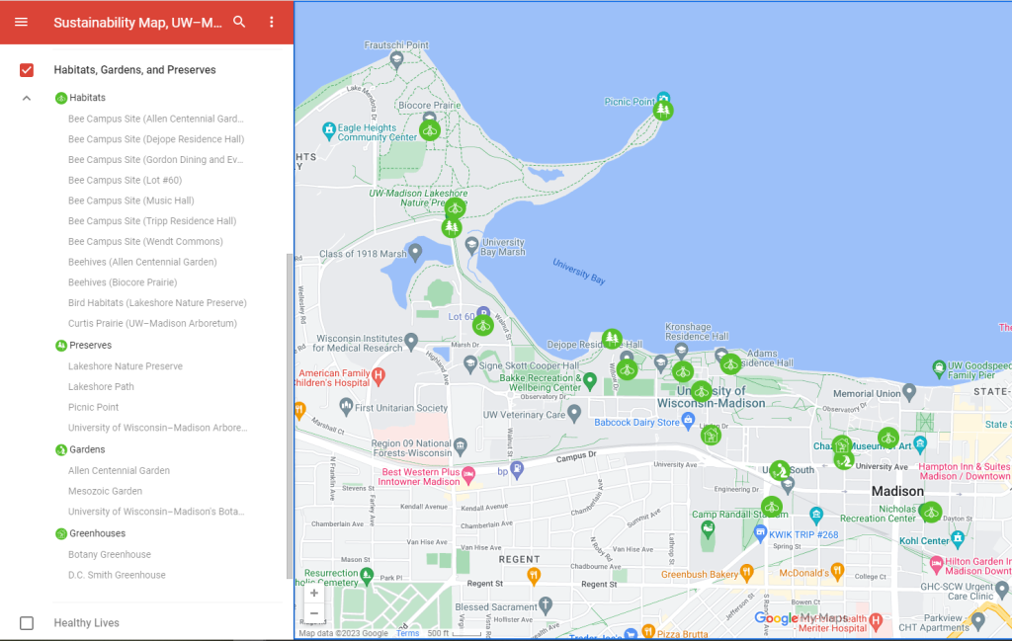This screenshot has height=641, width=1012.
Task: Click the UW Goodspeed Family Pier pin
Action: pyautogui.click(x=939, y=368)
